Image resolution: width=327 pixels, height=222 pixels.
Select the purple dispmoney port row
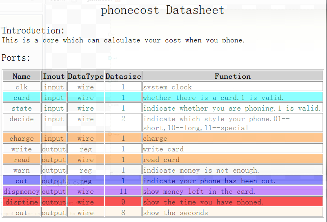pos(163,191)
